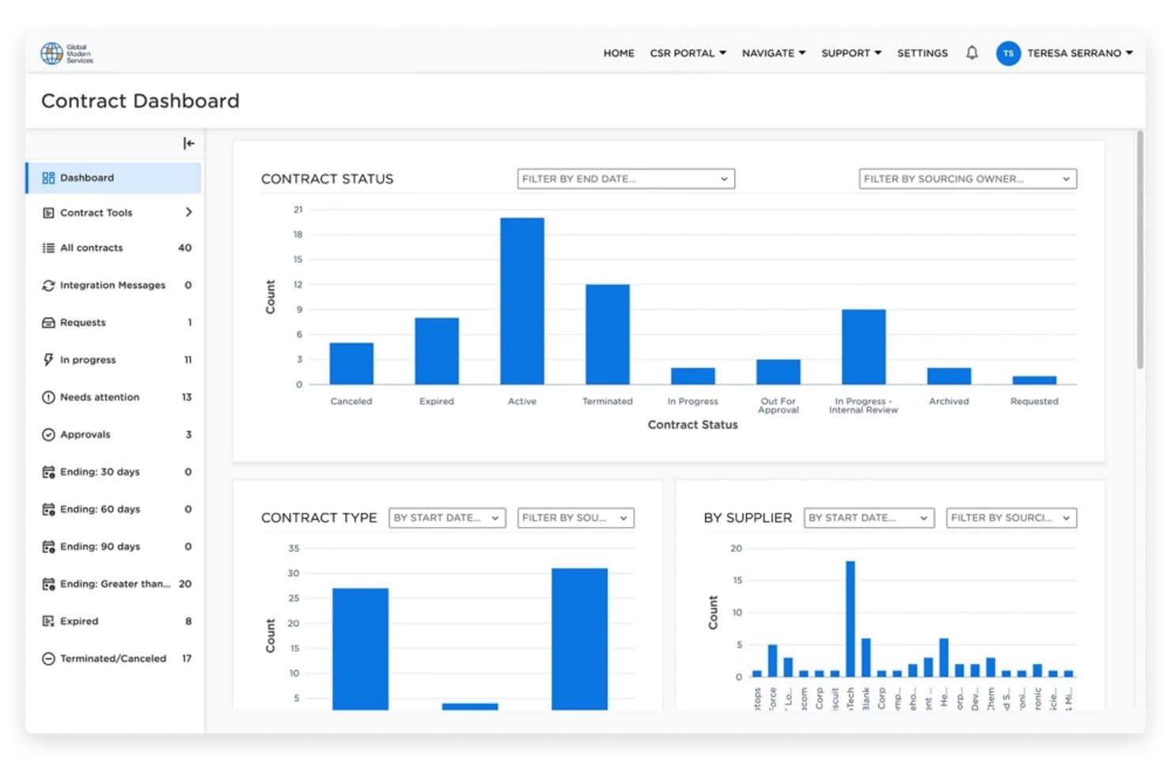Open Contract Status sourcing owner filter
This screenshot has width=1171, height=781.
pyautogui.click(x=968, y=179)
